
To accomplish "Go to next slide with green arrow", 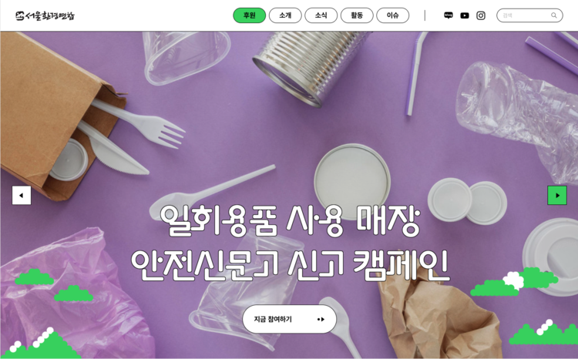I will pyautogui.click(x=557, y=196).
